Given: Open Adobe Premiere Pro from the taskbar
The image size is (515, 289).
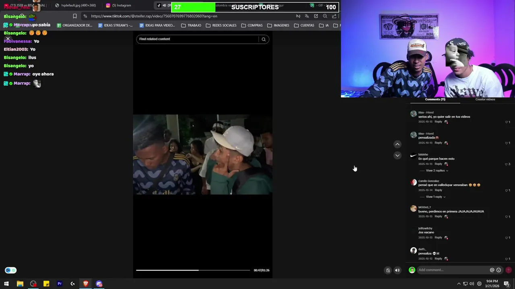Looking at the screenshot, I should (60, 284).
